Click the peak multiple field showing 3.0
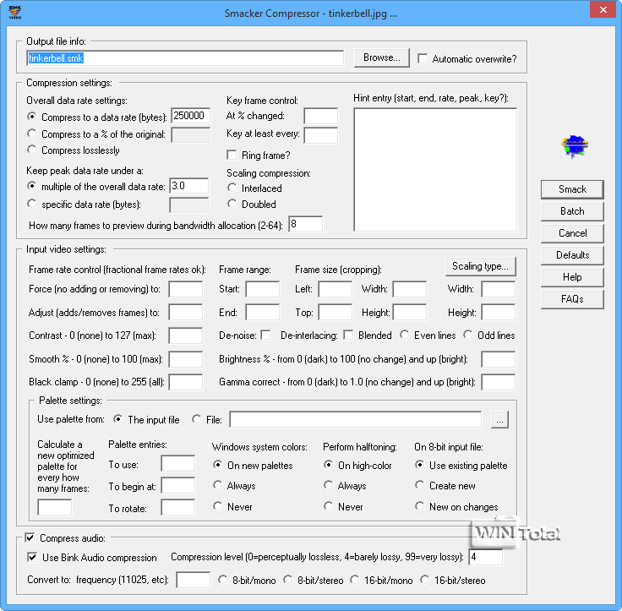The image size is (622, 611). (x=188, y=186)
